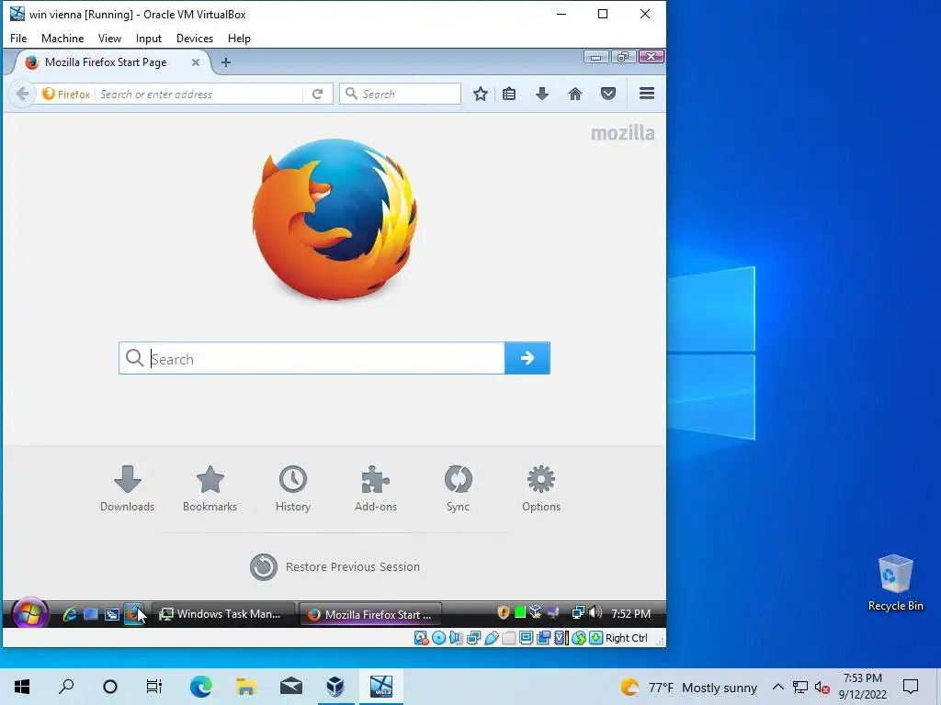Open the Pocket icon in Firefox toolbar
Screen dimensions: 941x705
(608, 94)
